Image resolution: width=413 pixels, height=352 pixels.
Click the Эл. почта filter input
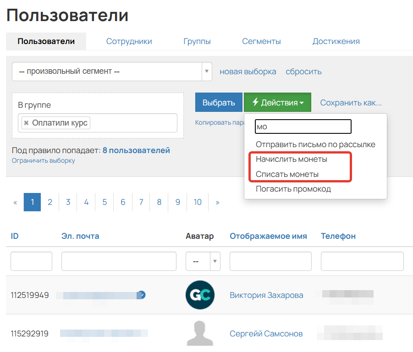pyautogui.click(x=119, y=261)
